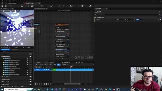Toggle the Bounds toolbar button
The height and width of the screenshot is (91, 162).
(44, 6)
